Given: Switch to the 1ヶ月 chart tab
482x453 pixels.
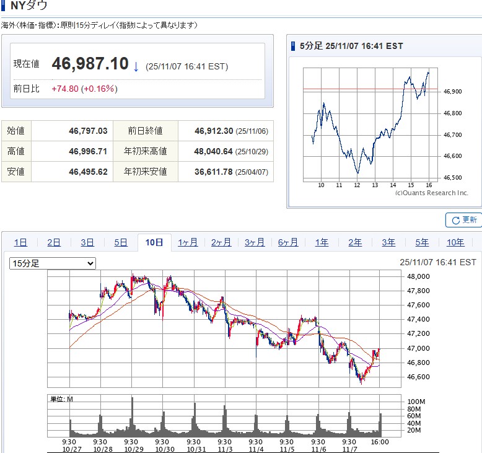Looking at the screenshot, I should [x=188, y=242].
